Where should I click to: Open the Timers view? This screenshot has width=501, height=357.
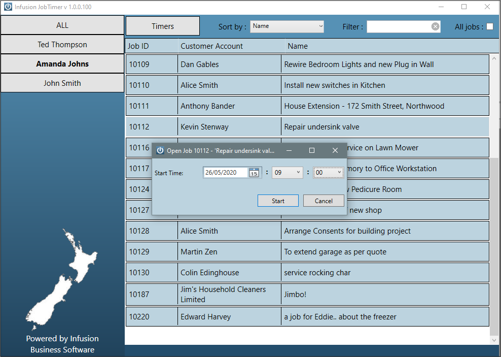163,26
